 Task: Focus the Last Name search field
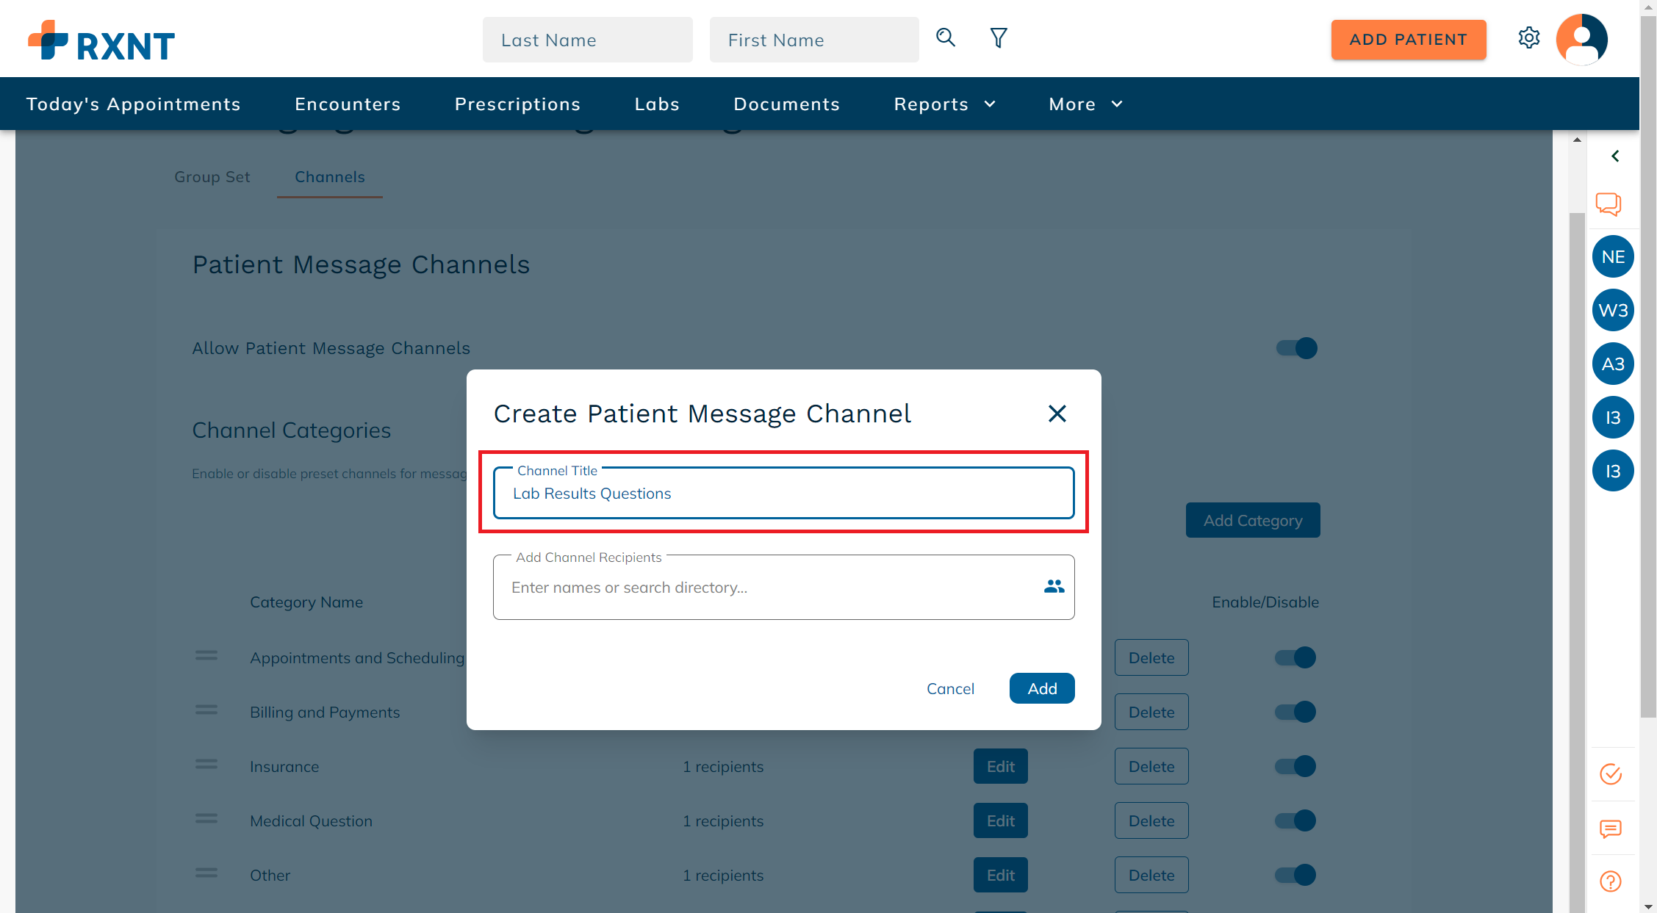coord(588,40)
